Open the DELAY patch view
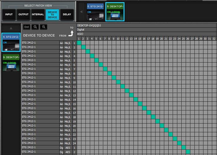Viewport: 217px width, 155px height. [67, 15]
